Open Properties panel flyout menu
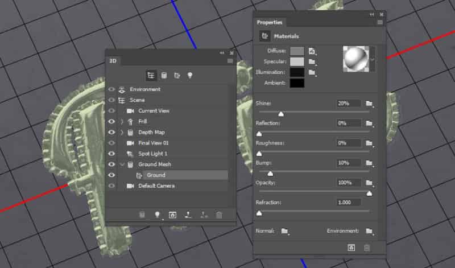The height and width of the screenshot is (268, 455). coord(380,22)
